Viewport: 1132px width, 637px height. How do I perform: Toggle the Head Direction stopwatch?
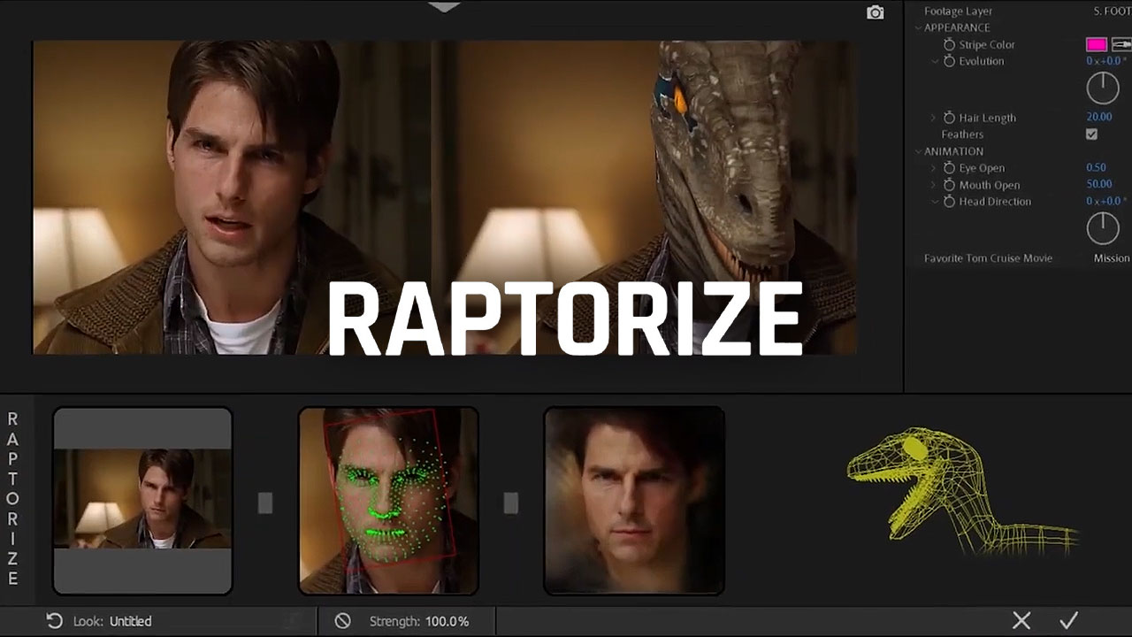[x=949, y=202]
